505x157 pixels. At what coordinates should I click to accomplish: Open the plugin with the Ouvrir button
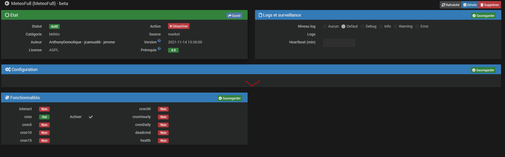[234, 16]
